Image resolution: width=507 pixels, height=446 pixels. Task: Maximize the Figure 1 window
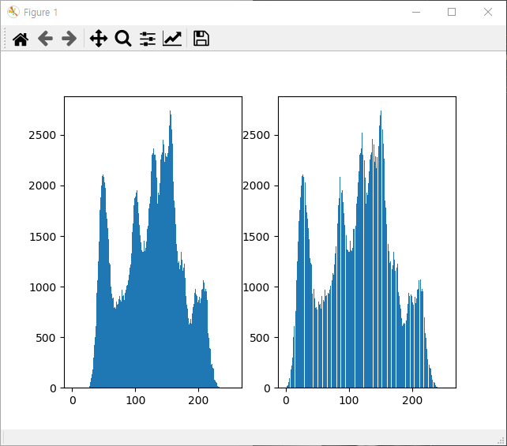(x=452, y=12)
